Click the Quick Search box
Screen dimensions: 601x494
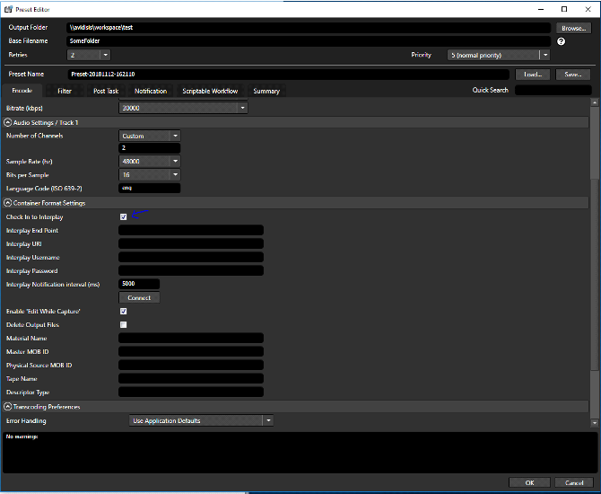point(553,90)
